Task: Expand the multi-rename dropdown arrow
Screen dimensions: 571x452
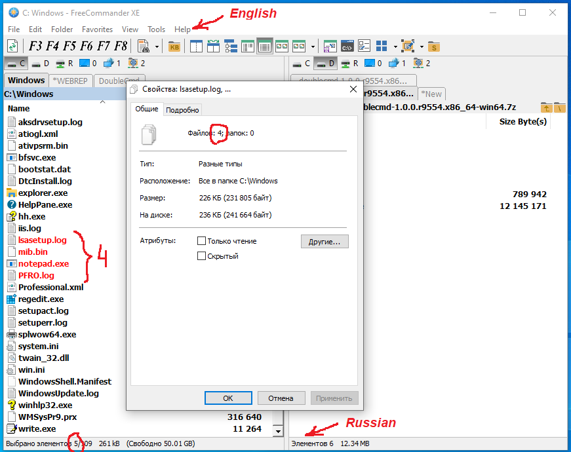Action: pyautogui.click(x=422, y=47)
